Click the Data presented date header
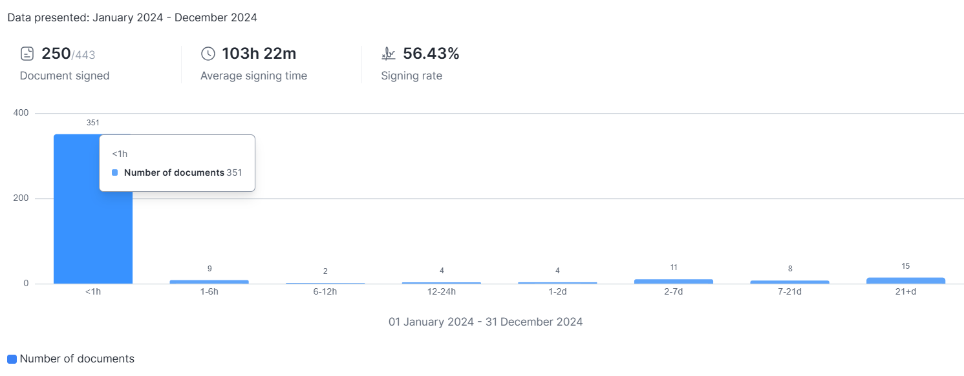 [x=132, y=17]
